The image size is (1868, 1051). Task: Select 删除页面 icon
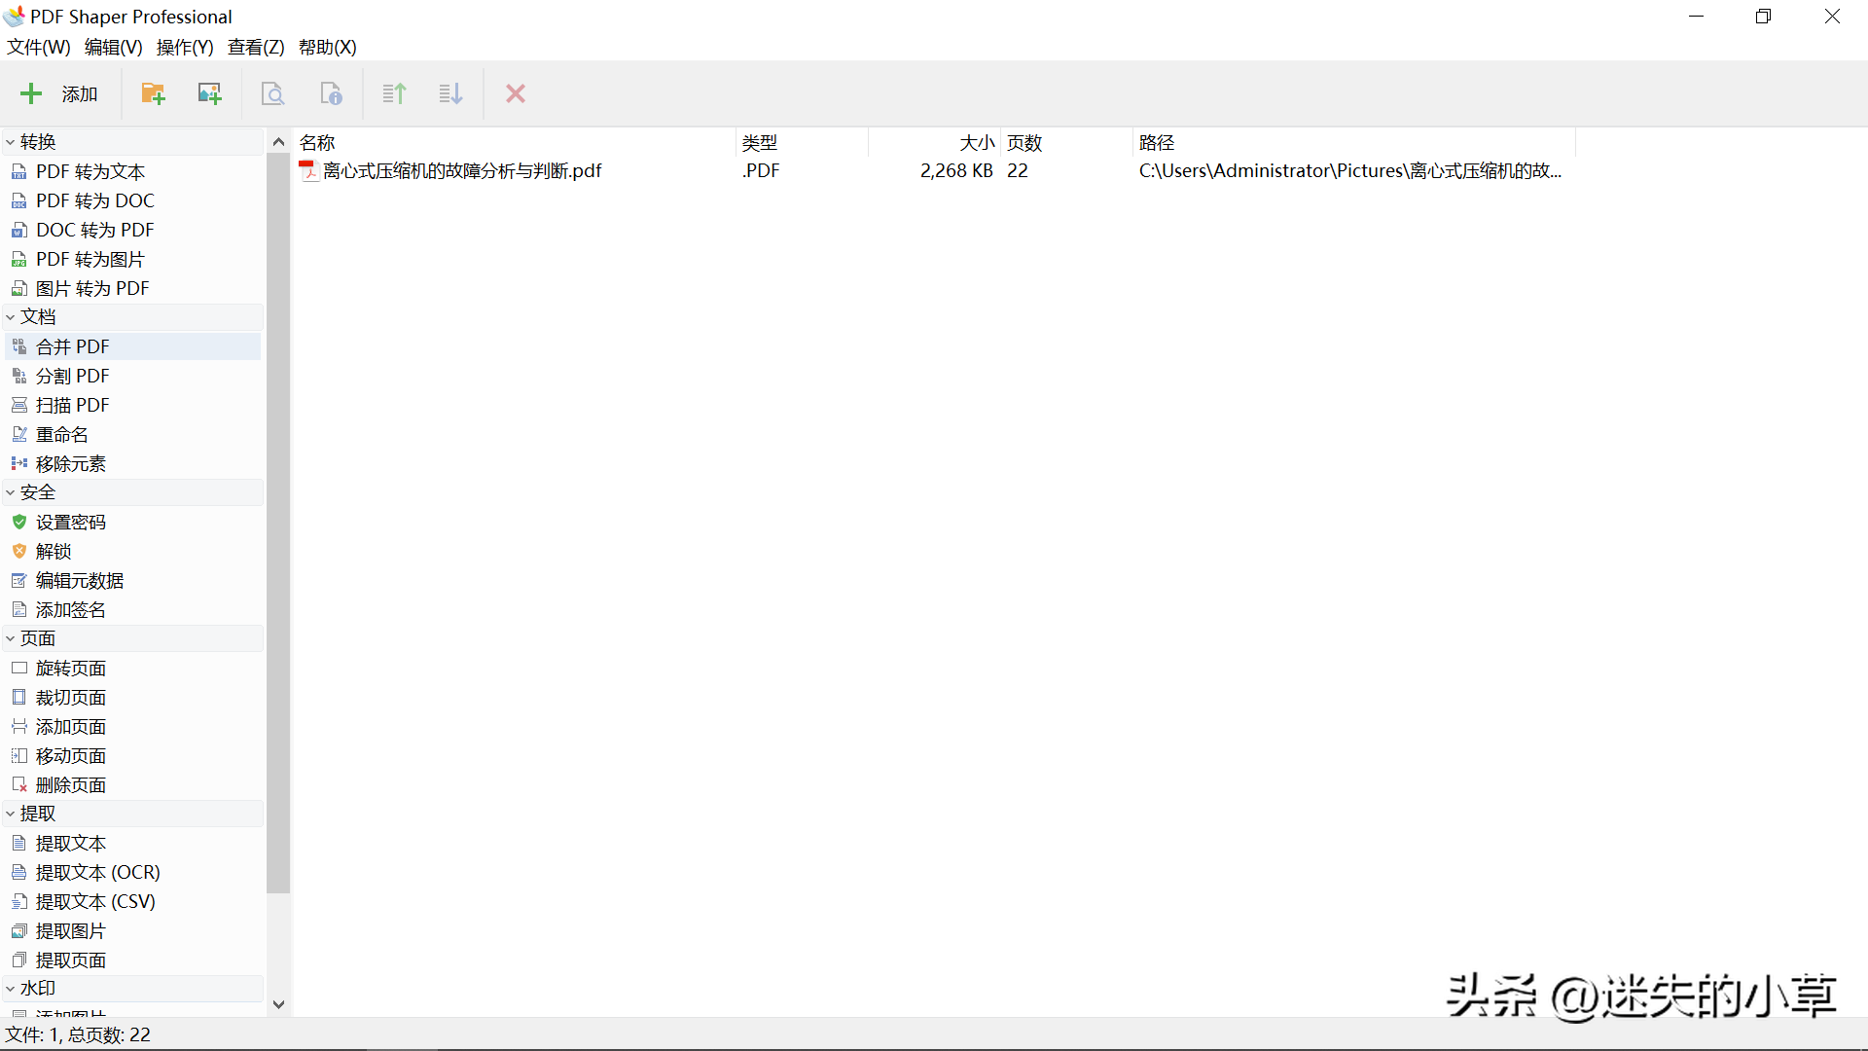(18, 784)
